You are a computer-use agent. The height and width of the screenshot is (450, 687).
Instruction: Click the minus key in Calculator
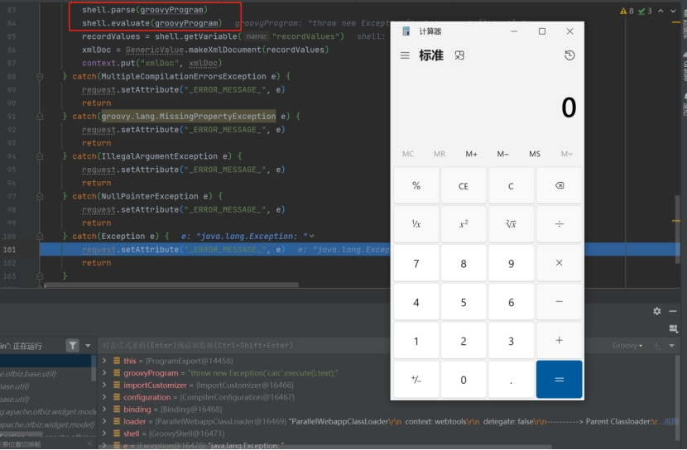pyautogui.click(x=560, y=302)
